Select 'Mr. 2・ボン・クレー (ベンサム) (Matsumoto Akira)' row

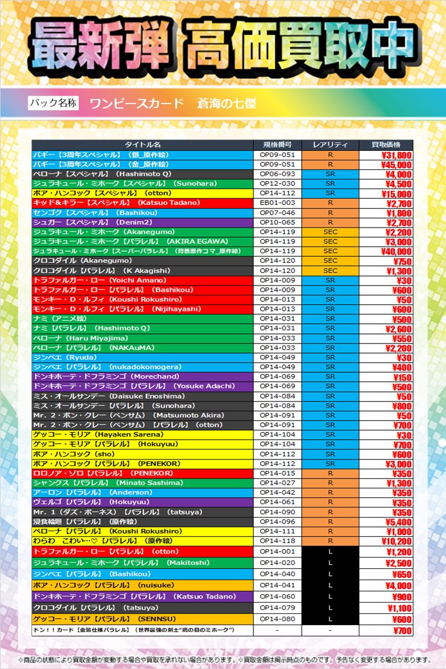click(x=222, y=415)
